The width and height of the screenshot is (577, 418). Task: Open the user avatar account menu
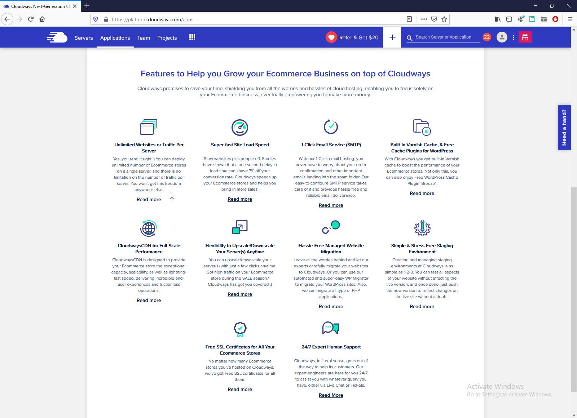tap(502, 37)
